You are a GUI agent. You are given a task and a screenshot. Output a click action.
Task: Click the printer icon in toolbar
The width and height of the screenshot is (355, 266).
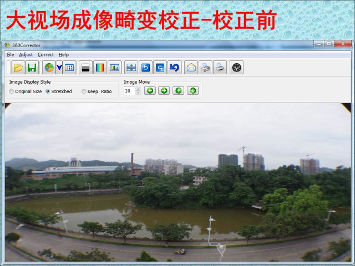220,68
